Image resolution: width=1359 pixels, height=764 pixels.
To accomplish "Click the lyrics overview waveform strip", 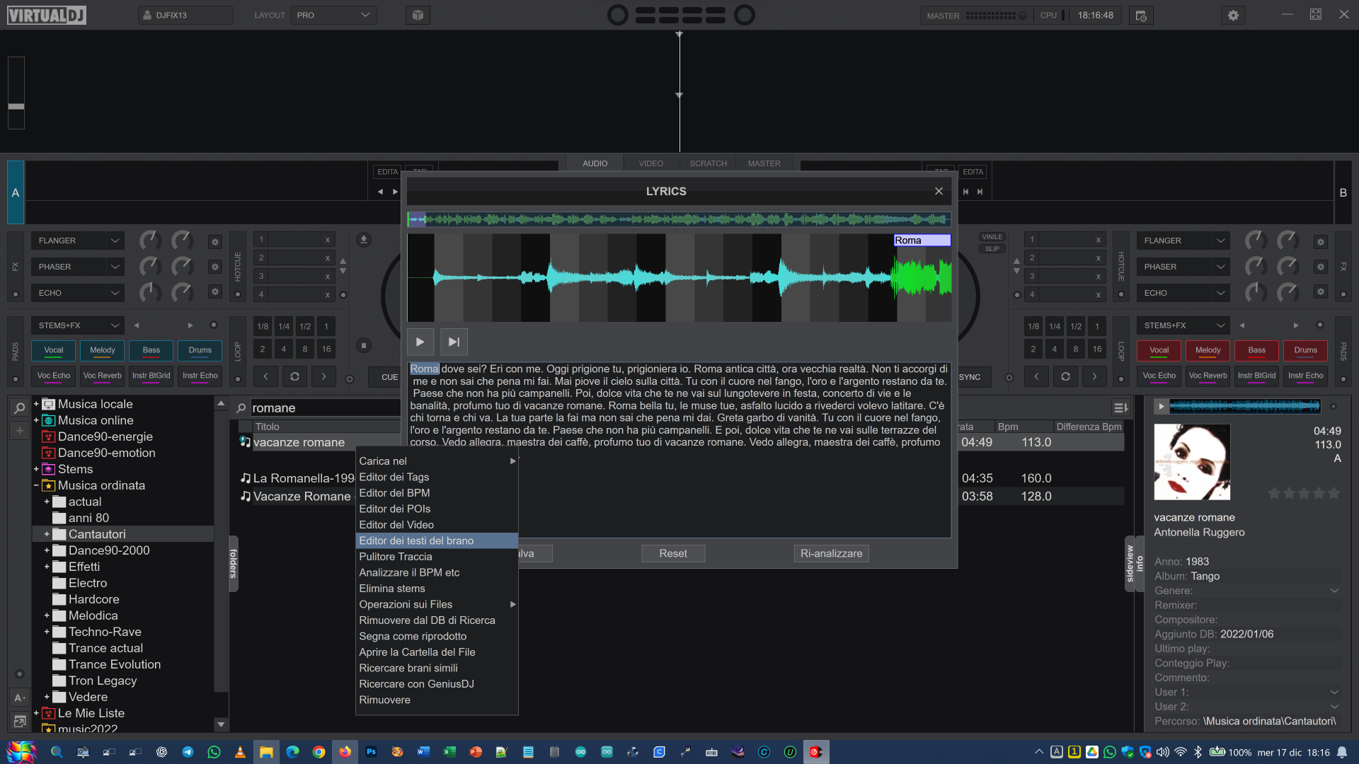I will 678,220.
